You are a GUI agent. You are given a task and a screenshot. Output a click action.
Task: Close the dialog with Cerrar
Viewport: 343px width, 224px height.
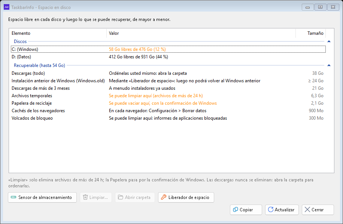[x=318, y=209]
